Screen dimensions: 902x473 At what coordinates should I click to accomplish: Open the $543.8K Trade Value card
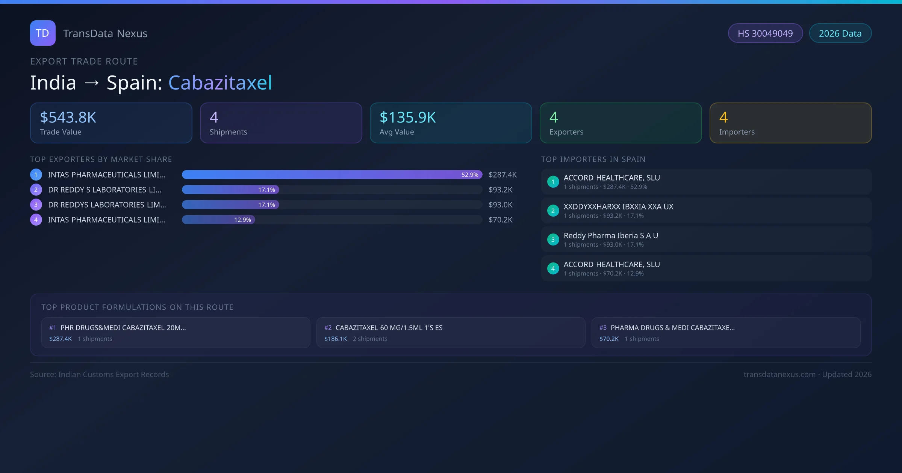(x=111, y=123)
